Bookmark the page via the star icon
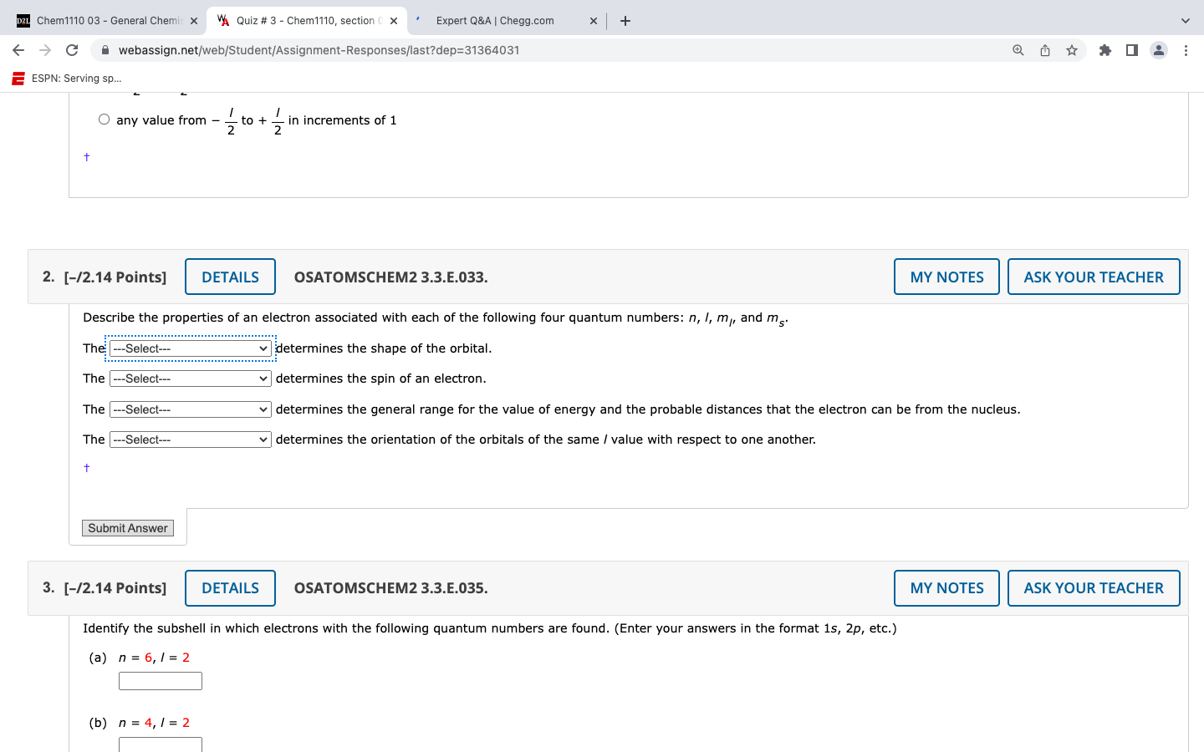This screenshot has height=752, width=1204. (x=1071, y=50)
